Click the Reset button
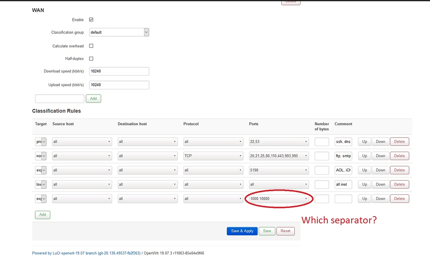The image size is (430, 257). (286, 231)
